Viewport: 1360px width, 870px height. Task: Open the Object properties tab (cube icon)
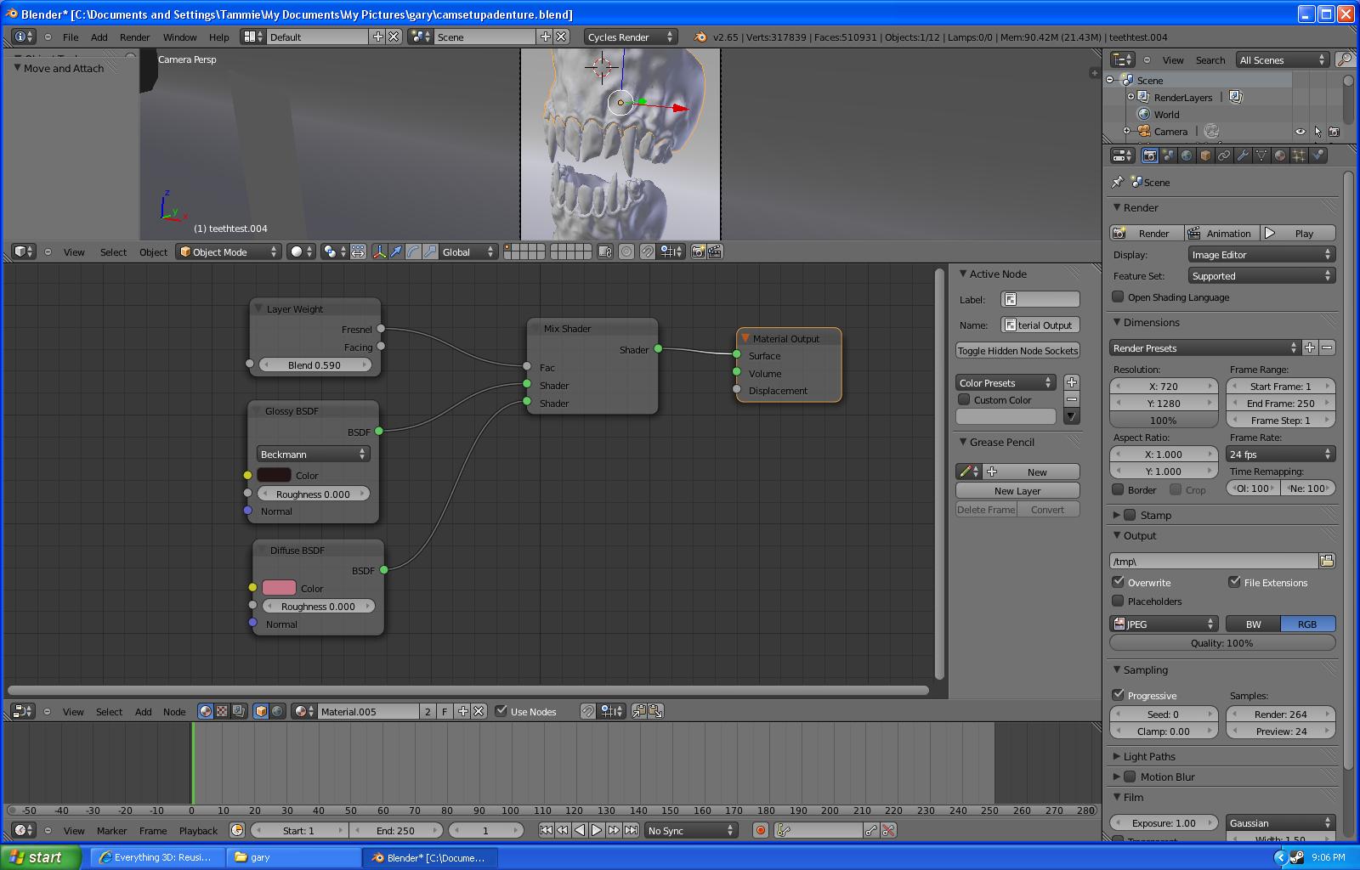coord(1205,155)
